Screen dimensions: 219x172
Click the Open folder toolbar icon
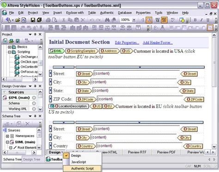point(18,20)
